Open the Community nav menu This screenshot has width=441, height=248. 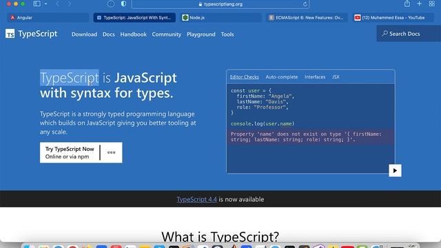(x=167, y=34)
